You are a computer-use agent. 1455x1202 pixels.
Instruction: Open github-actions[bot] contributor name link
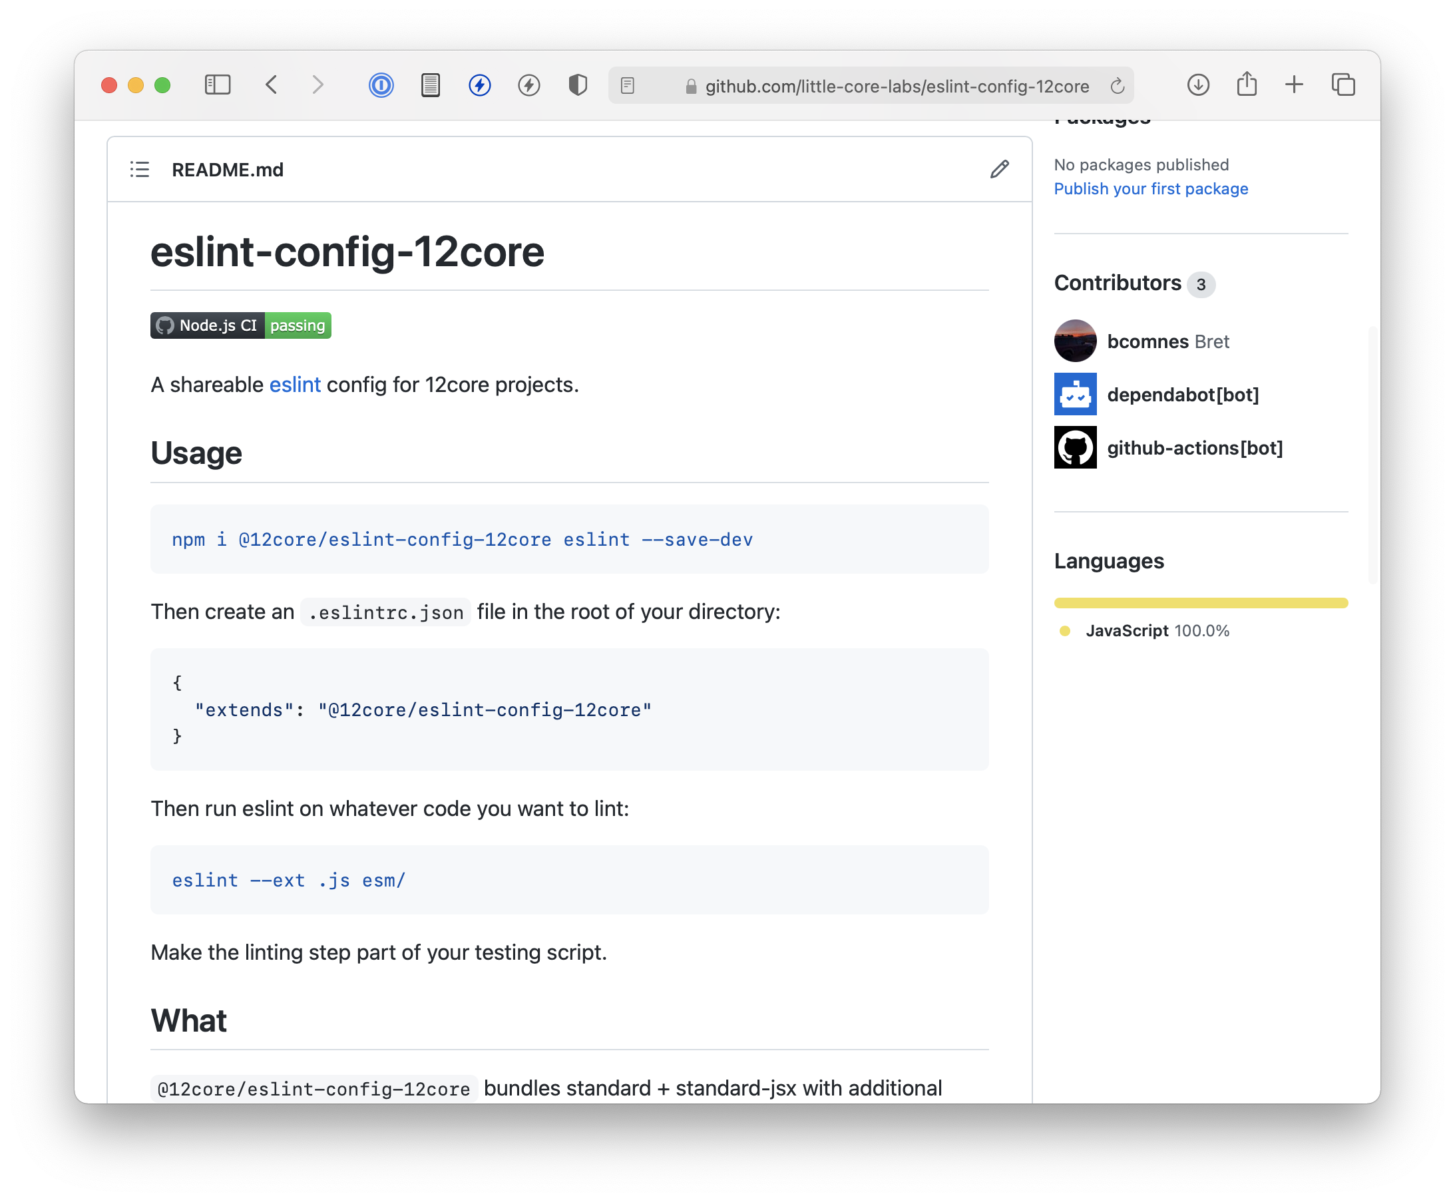pos(1195,448)
